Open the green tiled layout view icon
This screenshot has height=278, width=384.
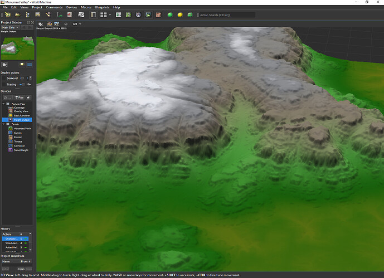(128, 15)
